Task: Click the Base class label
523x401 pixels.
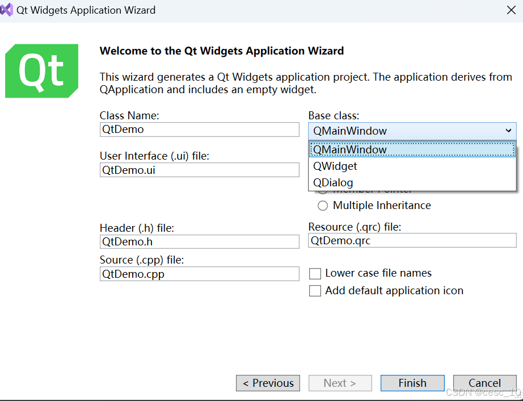Action: (x=334, y=115)
